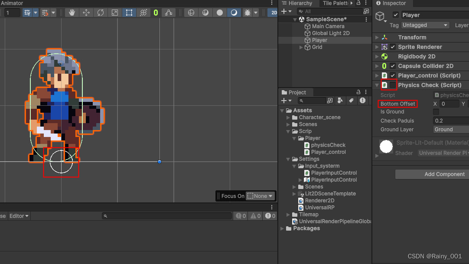469x264 pixels.
Task: Expand the Tilemap folder
Action: coord(288,215)
